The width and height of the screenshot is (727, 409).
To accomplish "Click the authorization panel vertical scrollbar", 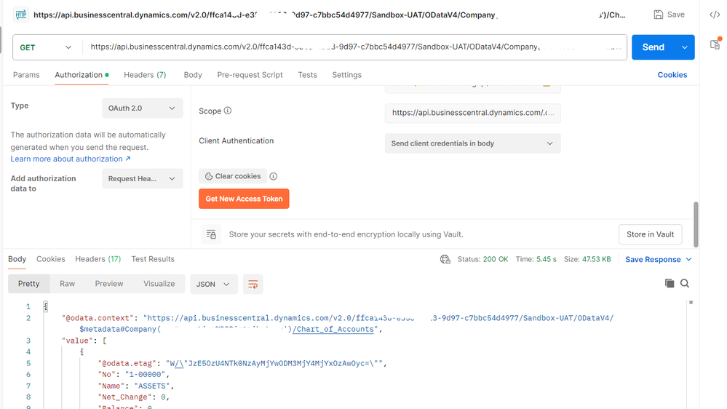I will (696, 224).
